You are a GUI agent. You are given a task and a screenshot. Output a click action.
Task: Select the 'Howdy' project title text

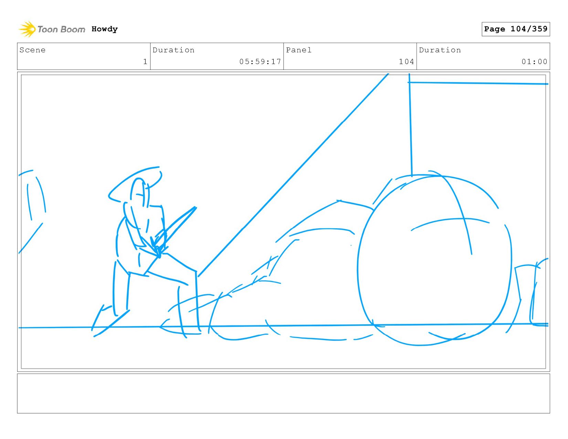(x=105, y=29)
